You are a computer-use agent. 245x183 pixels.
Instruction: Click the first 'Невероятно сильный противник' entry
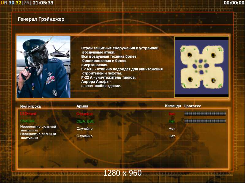coord(38,128)
